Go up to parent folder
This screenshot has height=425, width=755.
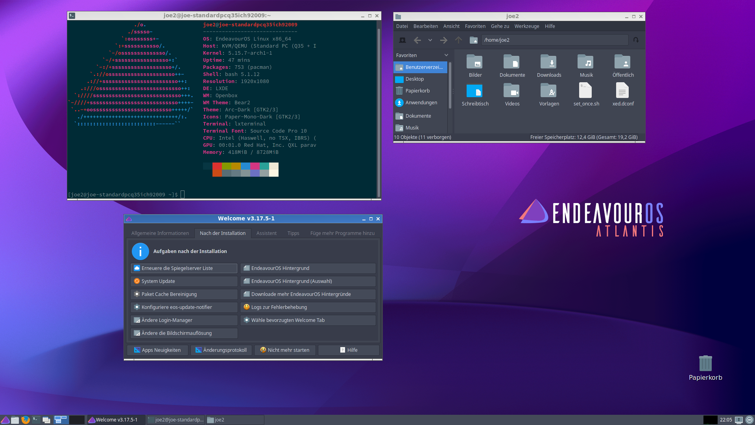[x=459, y=40]
